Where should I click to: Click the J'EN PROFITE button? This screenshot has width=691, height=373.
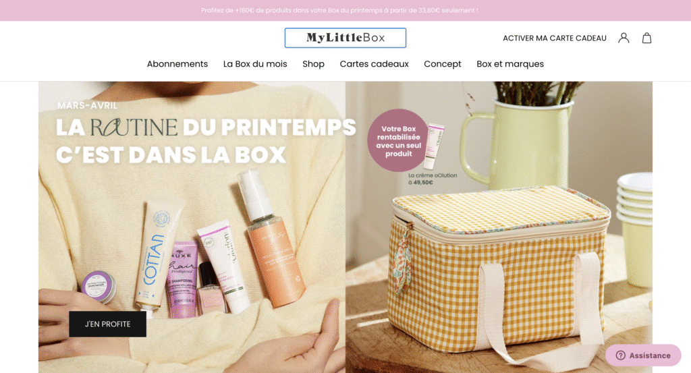[107, 324]
